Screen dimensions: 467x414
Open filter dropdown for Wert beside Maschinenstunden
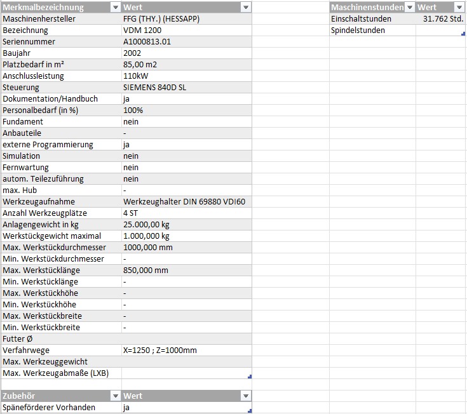[x=459, y=8]
